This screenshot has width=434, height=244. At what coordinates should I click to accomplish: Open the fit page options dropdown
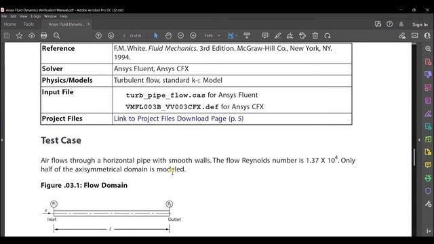pos(236,36)
